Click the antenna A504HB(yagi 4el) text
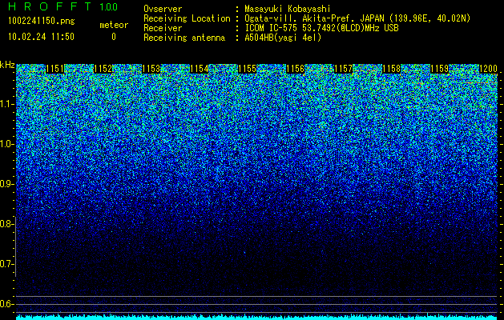The height and width of the screenshot is (320, 504). [x=283, y=38]
